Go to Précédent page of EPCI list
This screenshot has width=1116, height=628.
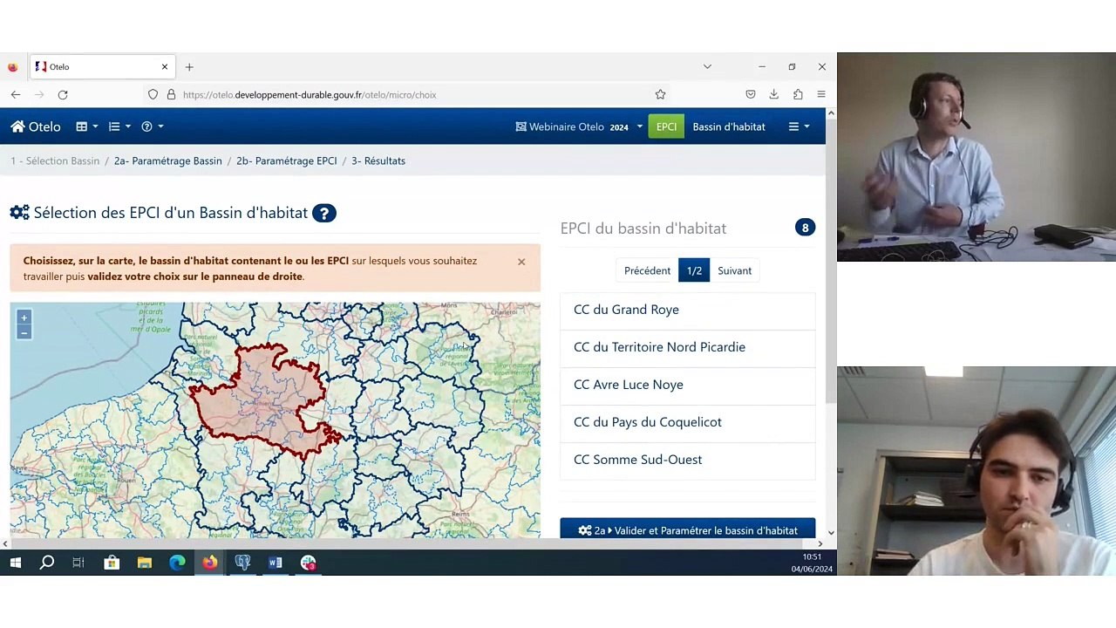click(x=647, y=270)
